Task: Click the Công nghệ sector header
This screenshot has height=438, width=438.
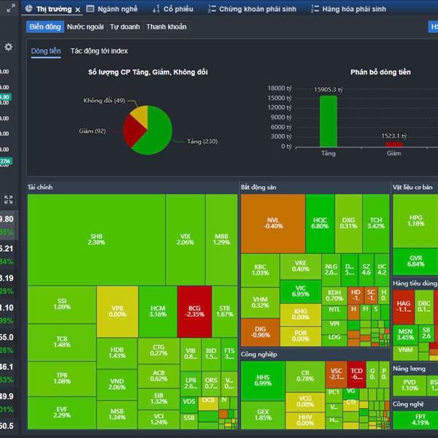Action: [408, 404]
